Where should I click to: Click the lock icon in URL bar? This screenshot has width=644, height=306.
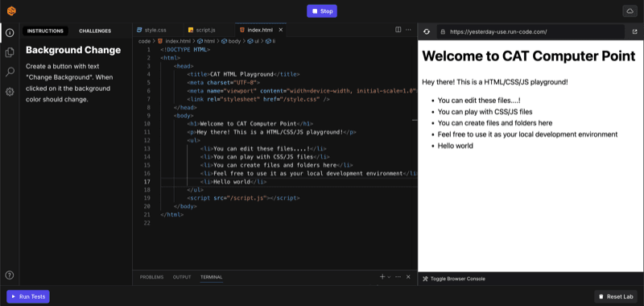(x=443, y=31)
